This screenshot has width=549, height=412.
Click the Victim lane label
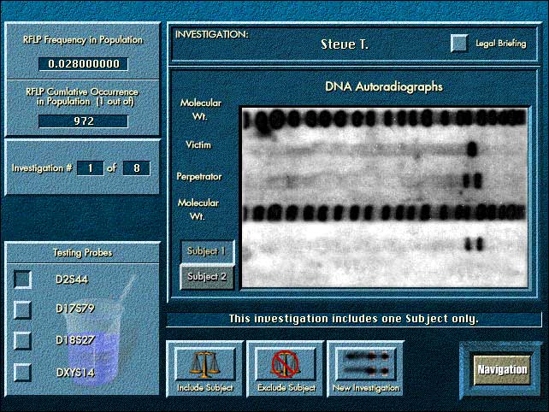(x=198, y=144)
